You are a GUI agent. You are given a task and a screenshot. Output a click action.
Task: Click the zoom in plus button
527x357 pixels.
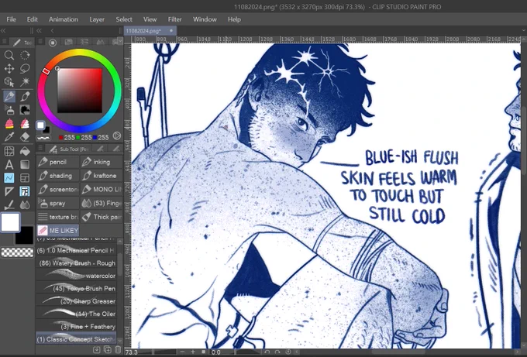192,352
